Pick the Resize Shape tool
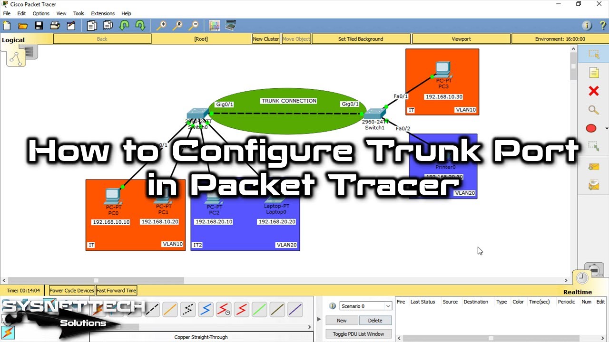 (593, 147)
